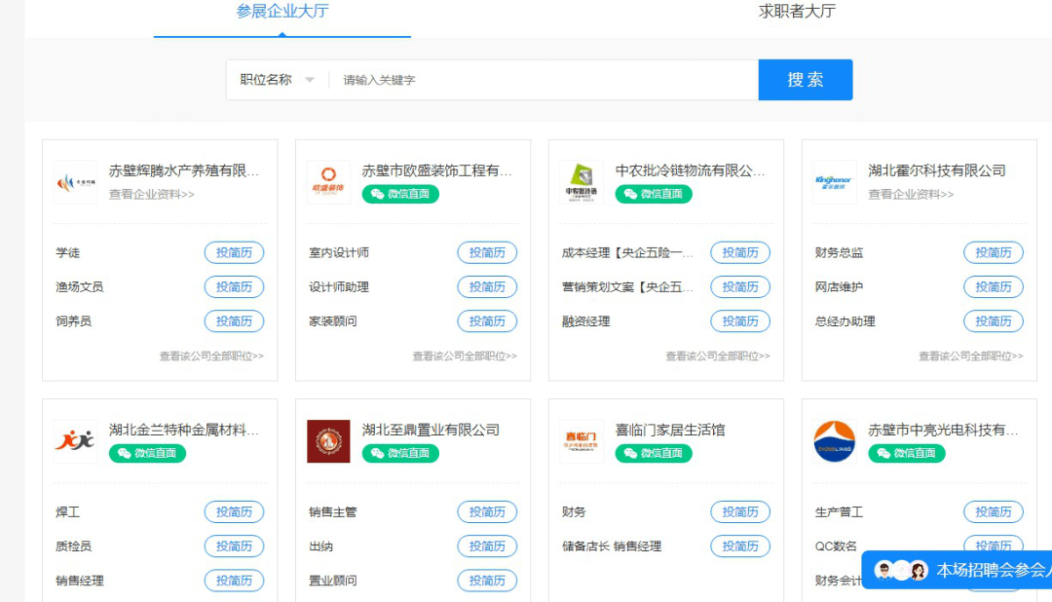Submit resume for 生产普工 position
The image size is (1052, 602).
[994, 511]
